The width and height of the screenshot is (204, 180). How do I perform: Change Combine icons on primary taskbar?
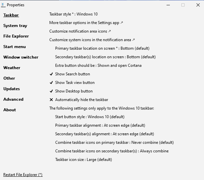click(x=115, y=142)
